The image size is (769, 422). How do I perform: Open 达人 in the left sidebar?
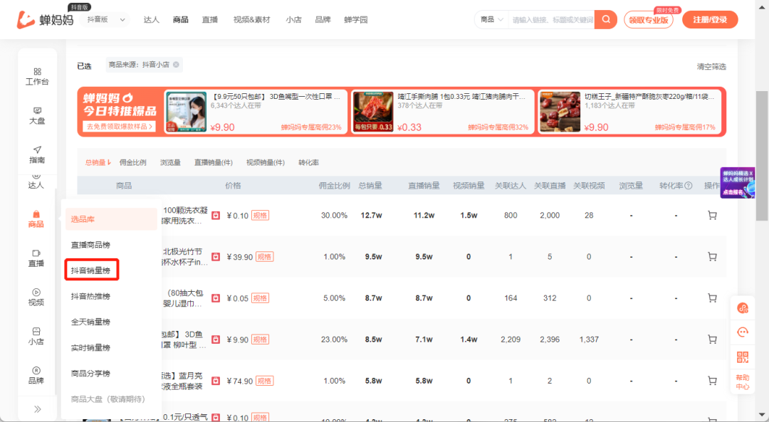pyautogui.click(x=36, y=182)
